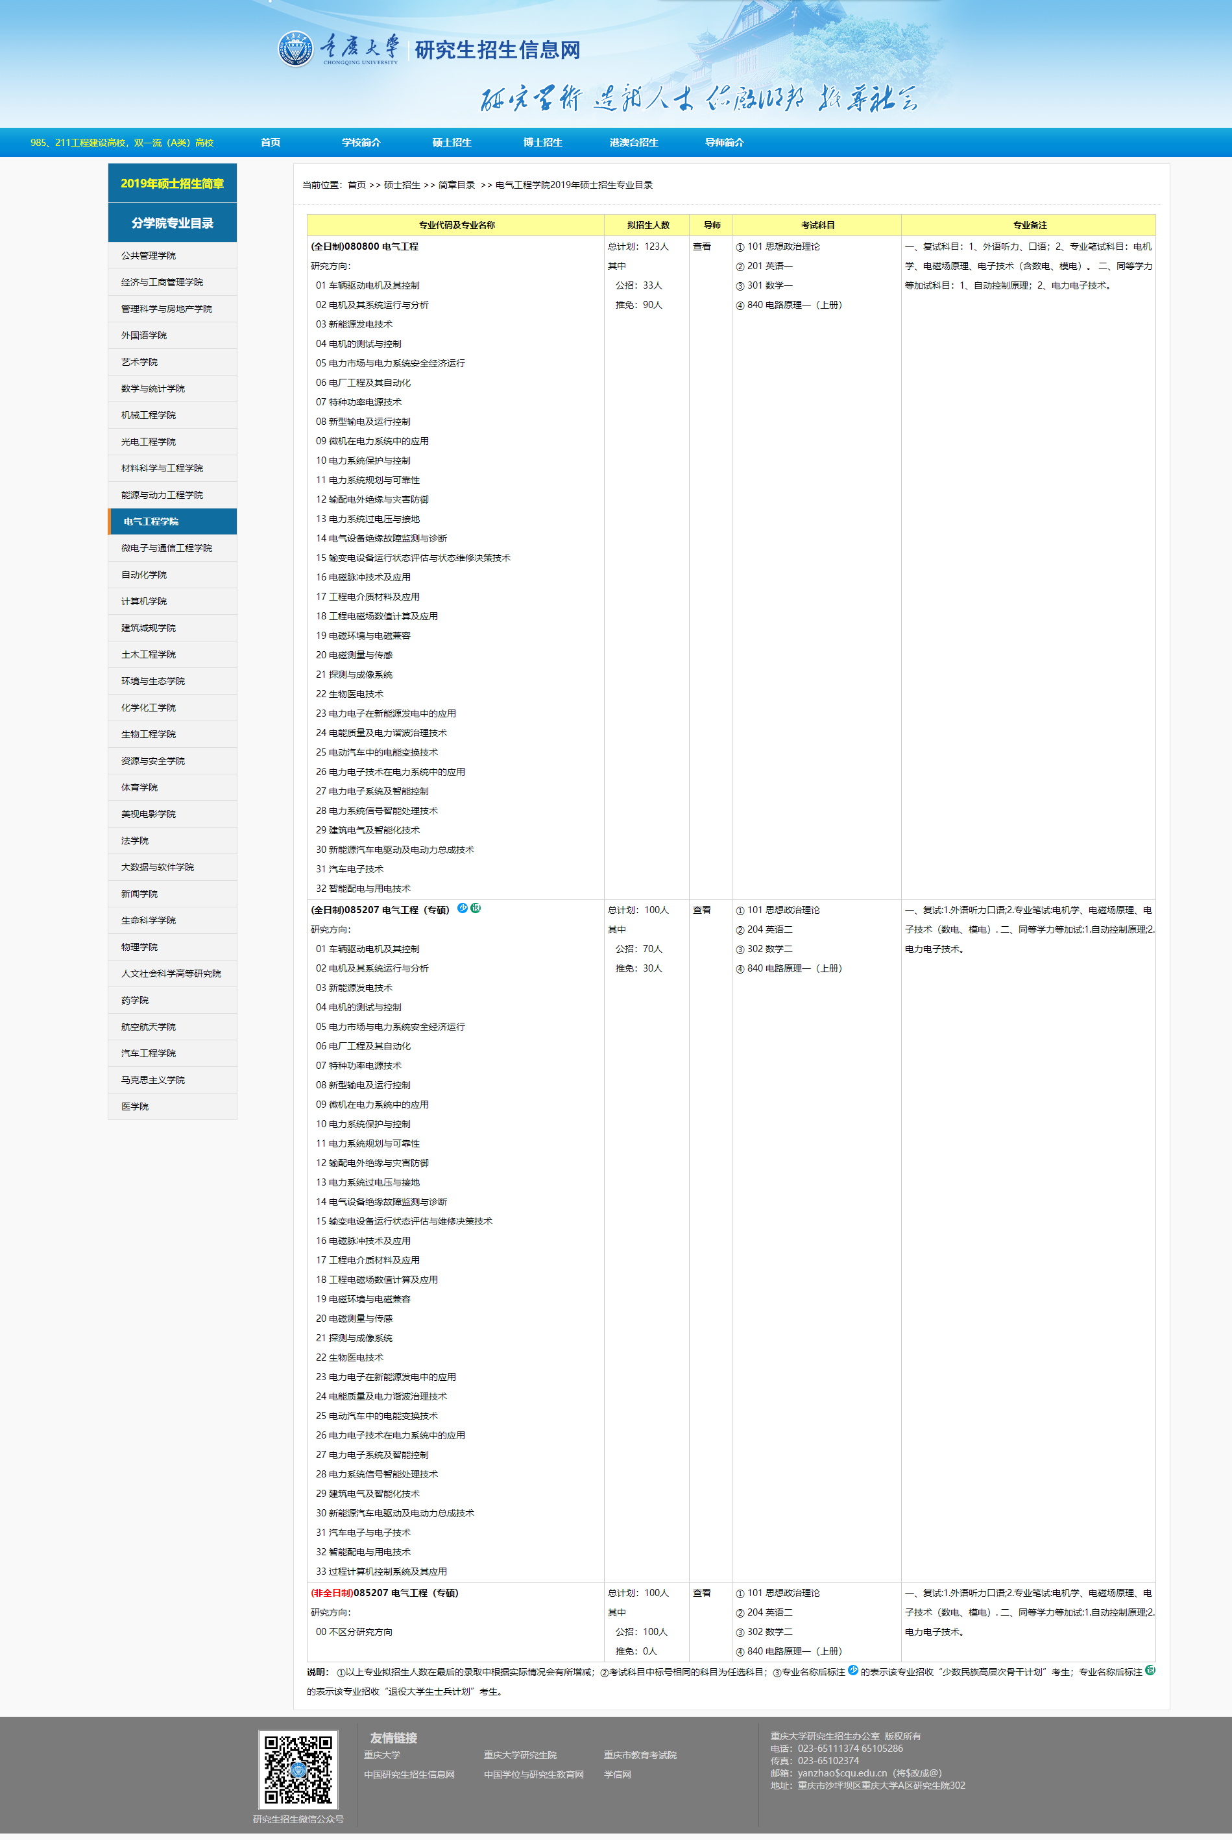1232x1840 pixels.
Task: Select 药学院 in sidebar
Action: (172, 1001)
